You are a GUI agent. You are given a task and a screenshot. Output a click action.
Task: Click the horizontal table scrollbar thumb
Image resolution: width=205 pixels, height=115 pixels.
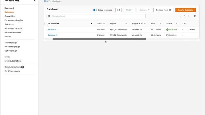coord(99,39)
